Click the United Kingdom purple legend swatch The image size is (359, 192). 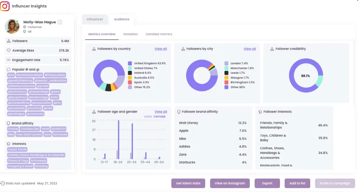coord(130,63)
